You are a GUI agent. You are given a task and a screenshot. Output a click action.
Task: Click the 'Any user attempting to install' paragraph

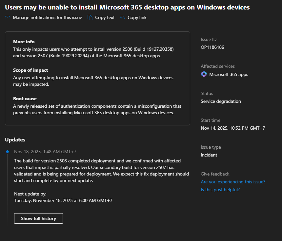point(93,81)
